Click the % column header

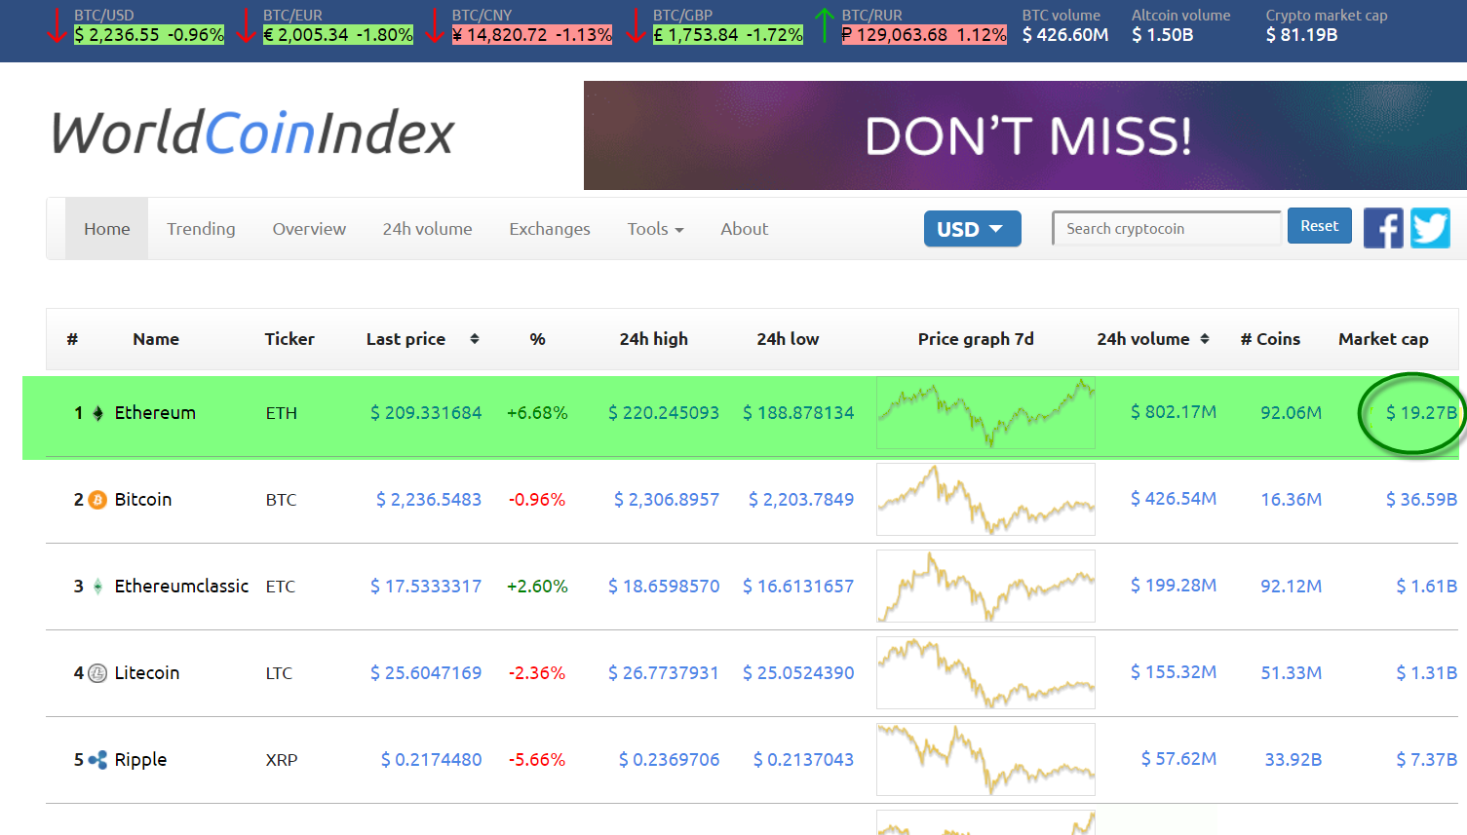537,339
